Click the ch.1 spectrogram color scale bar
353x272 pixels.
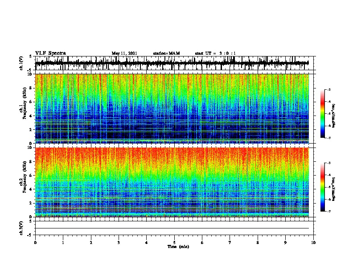click(322, 114)
